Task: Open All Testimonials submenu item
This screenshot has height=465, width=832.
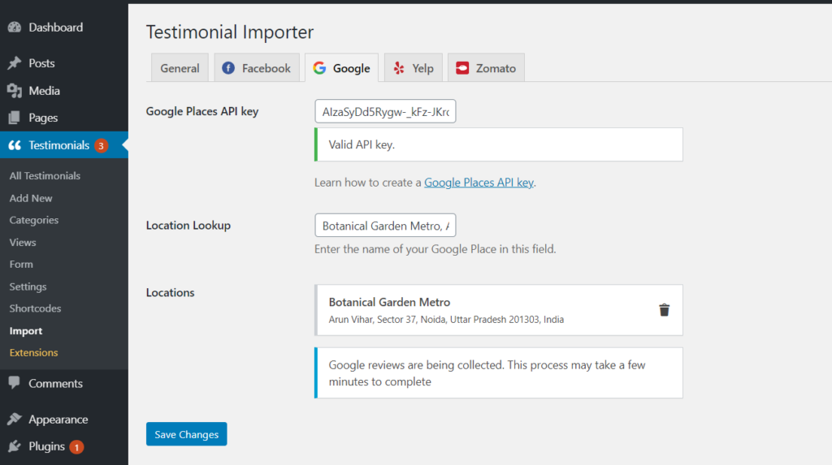Action: pyautogui.click(x=45, y=175)
